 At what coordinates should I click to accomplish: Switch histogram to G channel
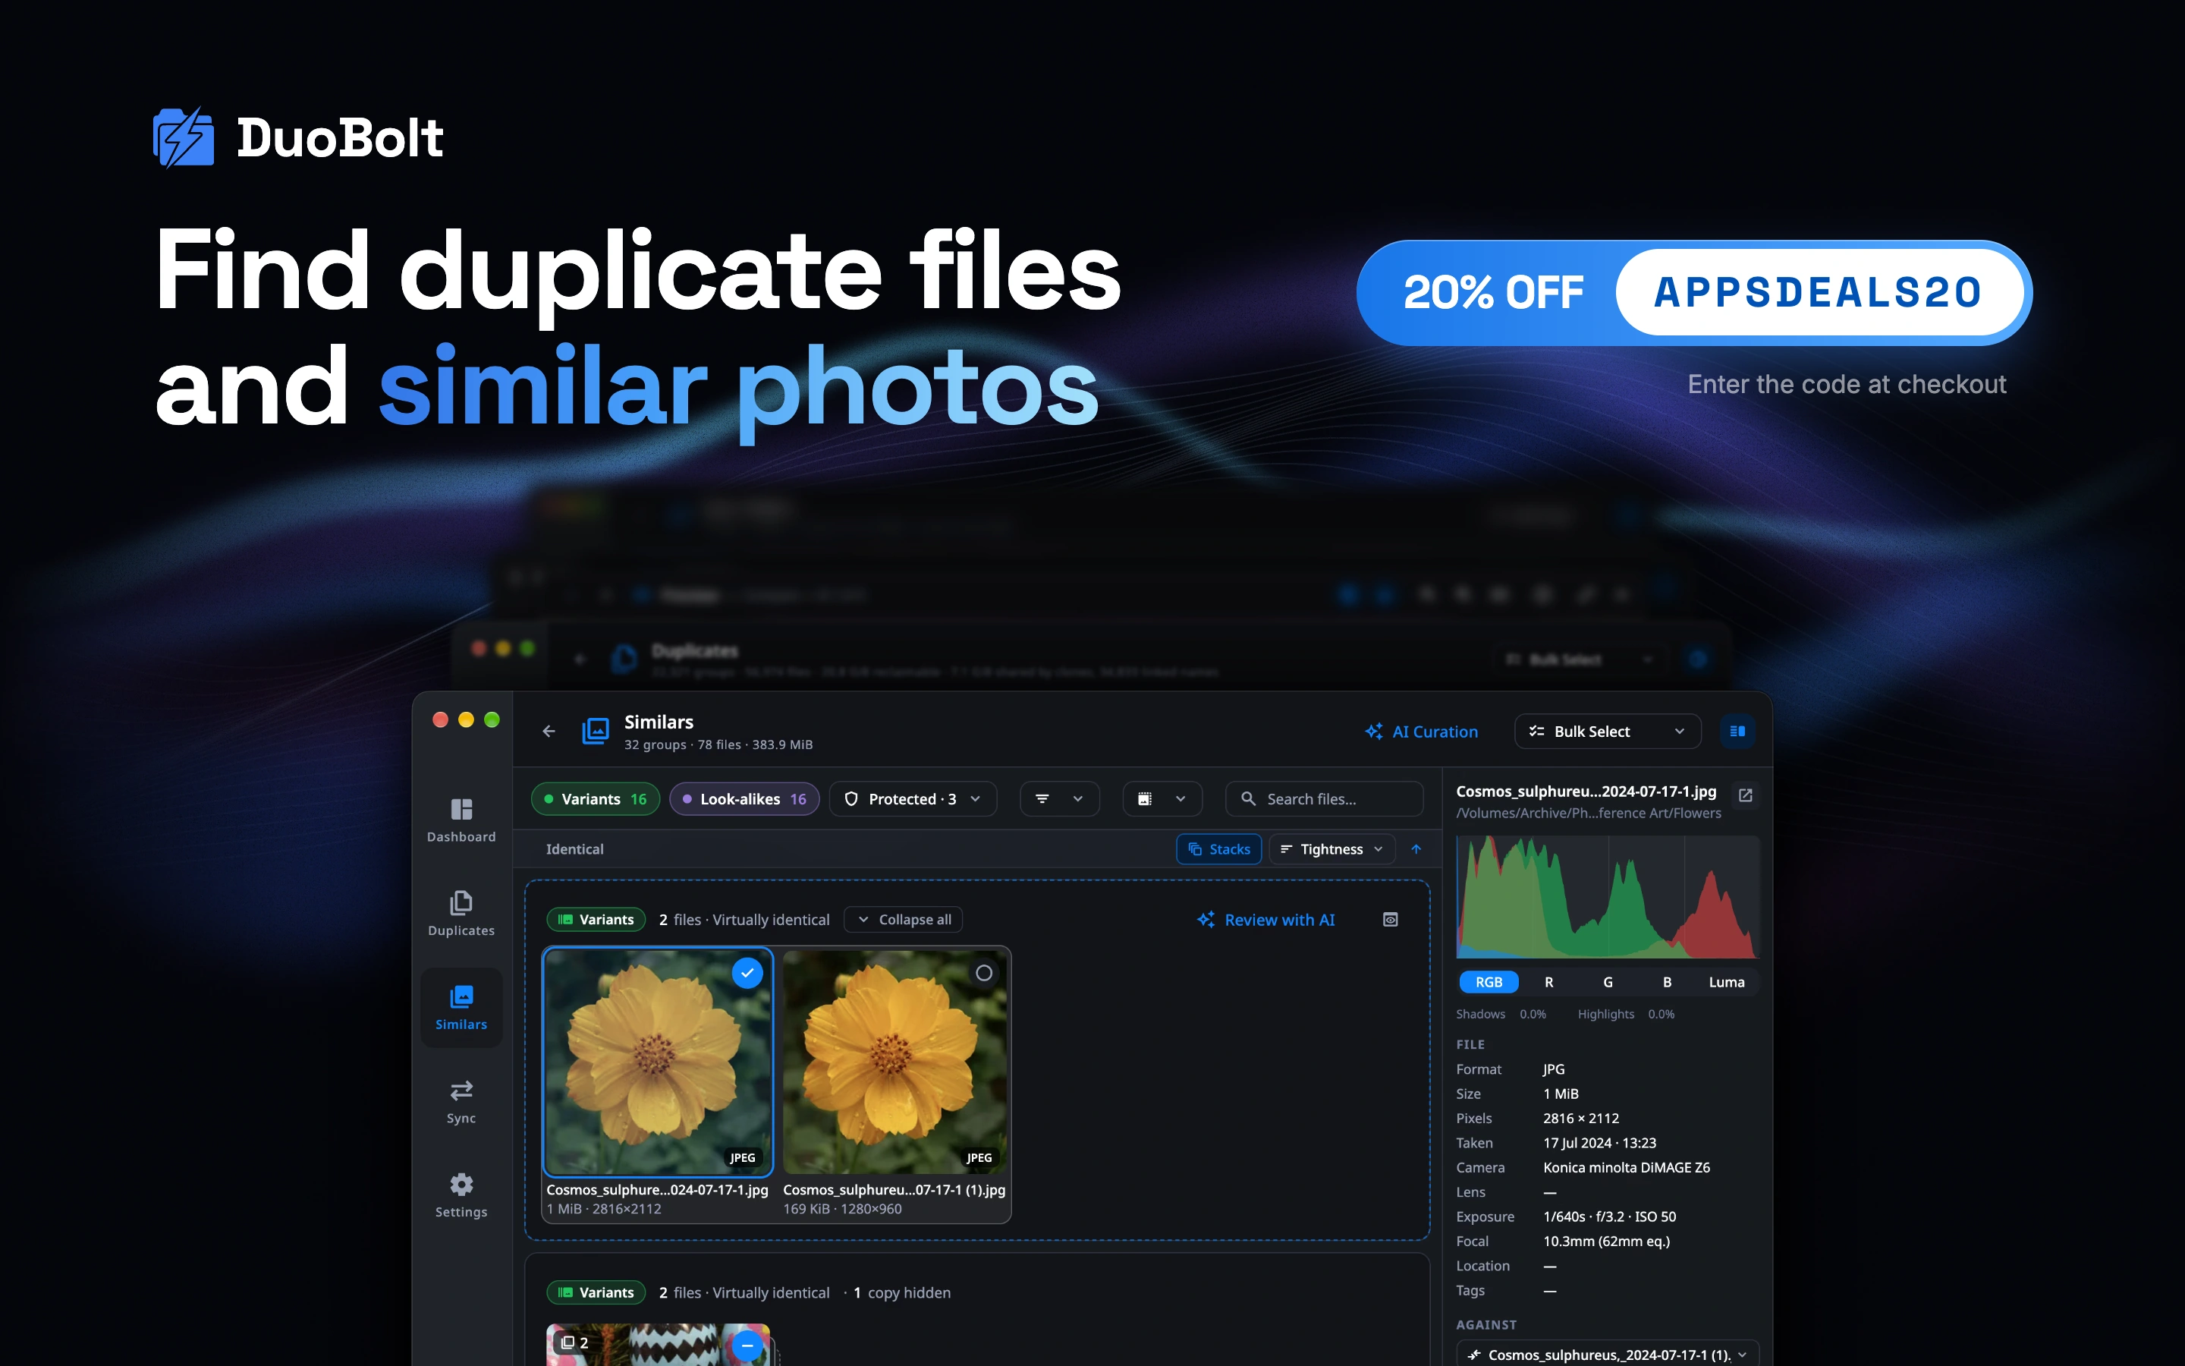(x=1607, y=982)
